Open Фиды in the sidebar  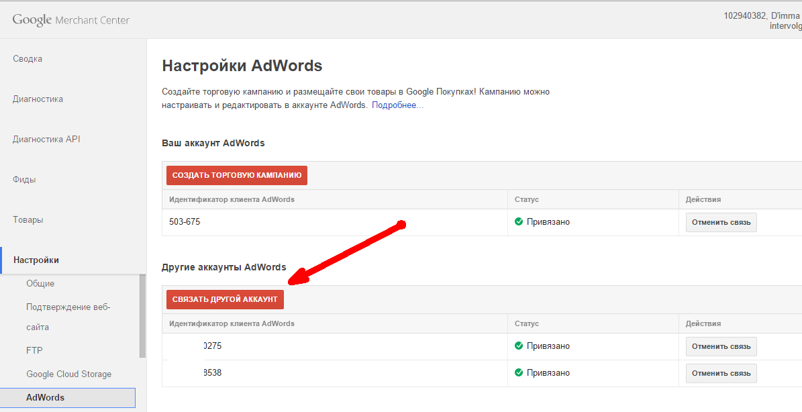click(x=25, y=179)
